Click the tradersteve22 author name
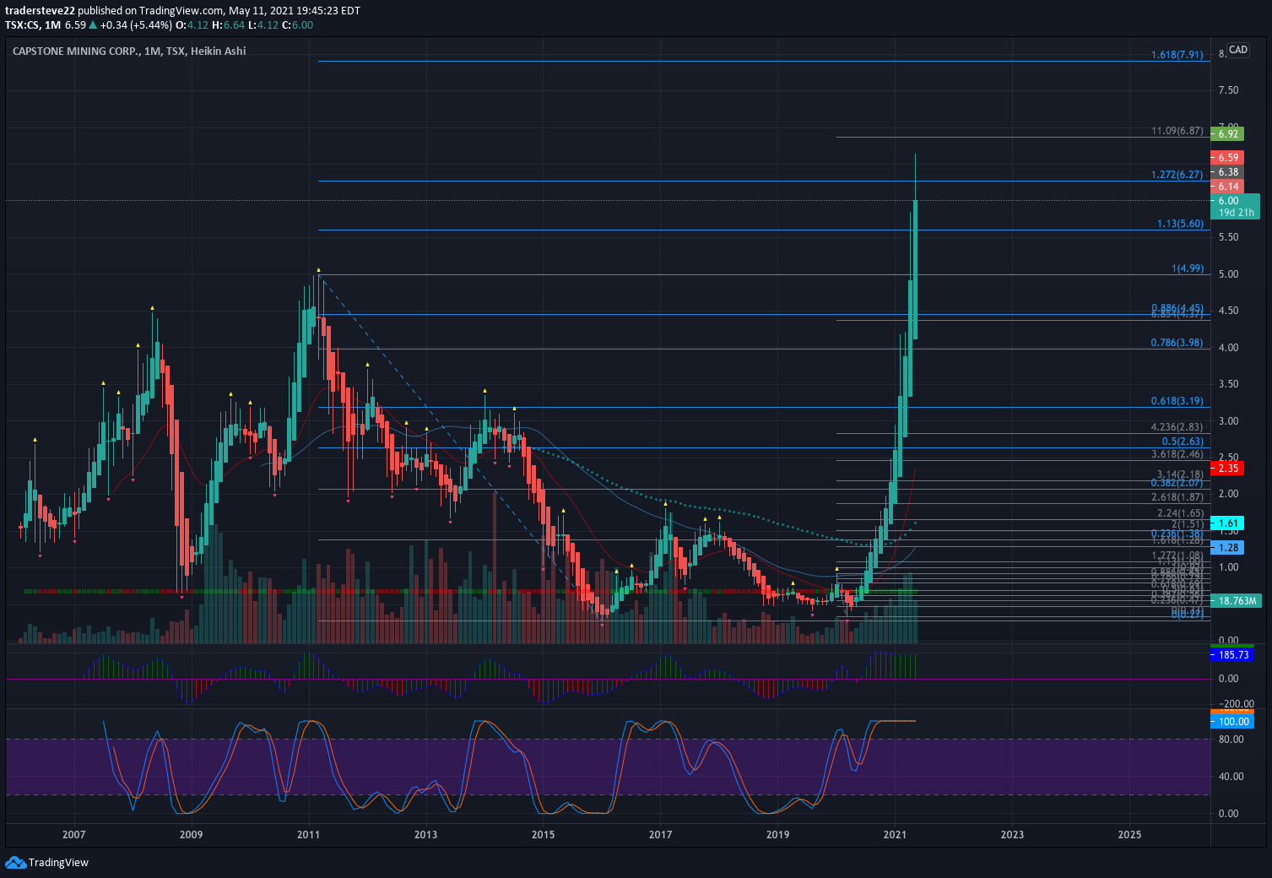1272x878 pixels. [40, 11]
